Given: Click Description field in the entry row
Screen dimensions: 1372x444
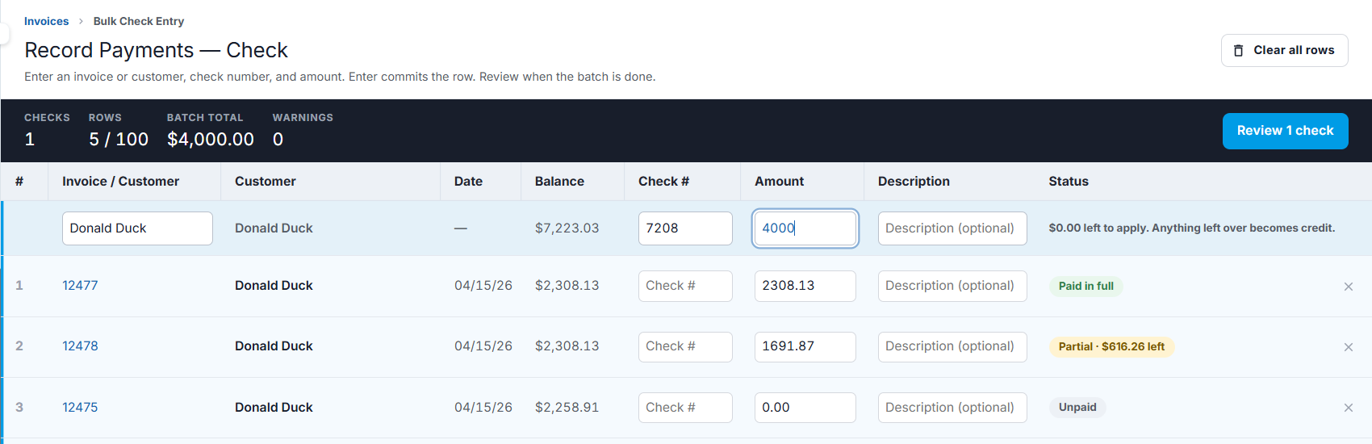Looking at the screenshot, I should tap(952, 228).
